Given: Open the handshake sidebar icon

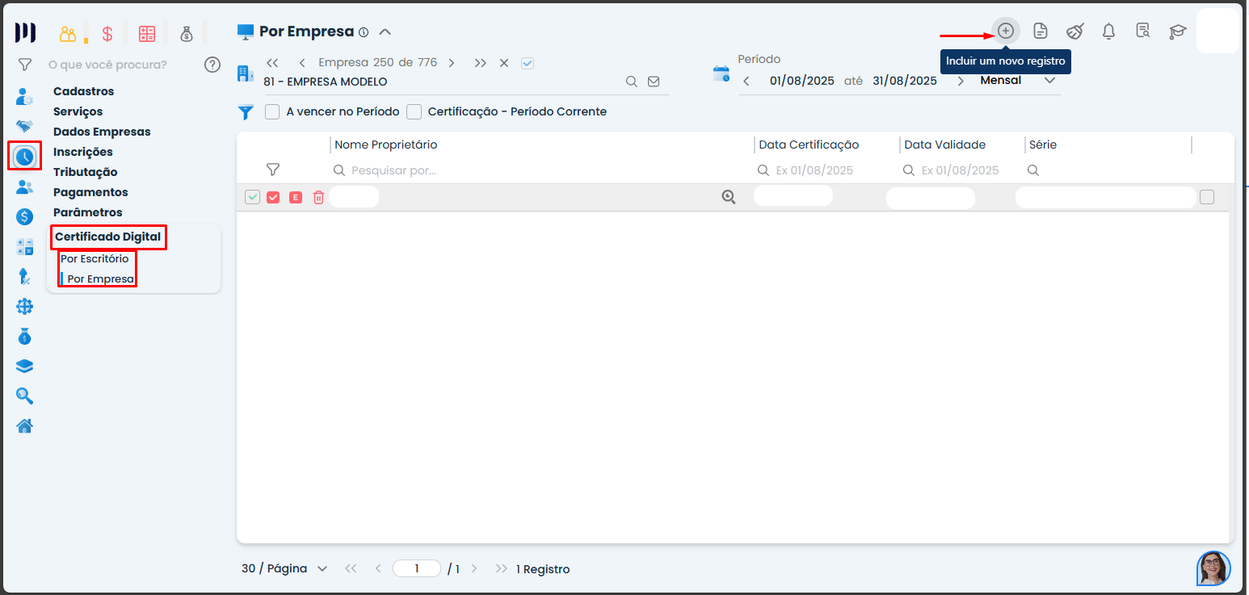Looking at the screenshot, I should 25,126.
